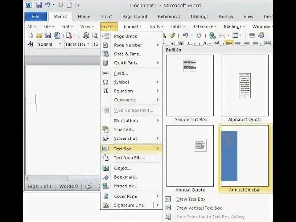Click the horizontal scrollbar left arrow
Screen dimensions: 296x222
[28, 178]
